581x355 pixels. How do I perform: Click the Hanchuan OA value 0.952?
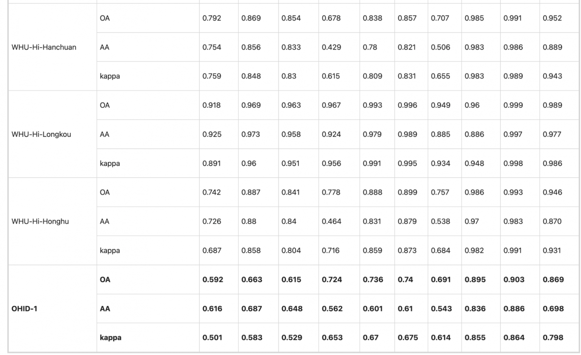(x=552, y=18)
